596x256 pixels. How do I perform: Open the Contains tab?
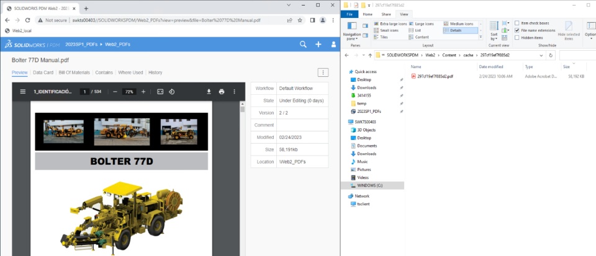tap(104, 73)
